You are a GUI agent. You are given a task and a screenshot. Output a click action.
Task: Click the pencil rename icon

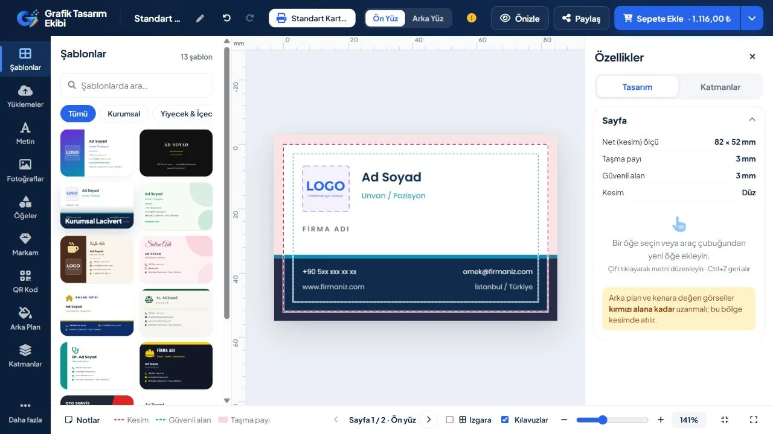(x=200, y=18)
